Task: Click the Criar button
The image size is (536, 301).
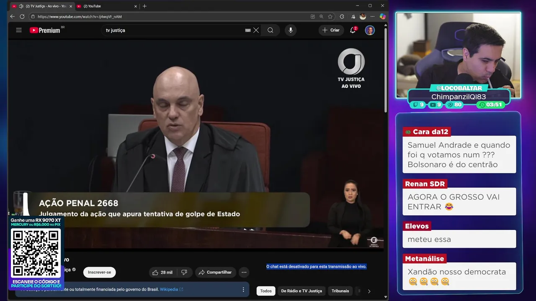Action: 331,30
